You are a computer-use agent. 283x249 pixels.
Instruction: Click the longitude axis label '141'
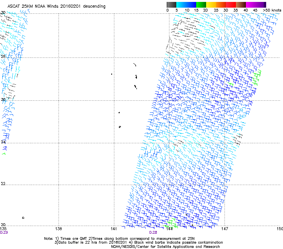[114, 229]
